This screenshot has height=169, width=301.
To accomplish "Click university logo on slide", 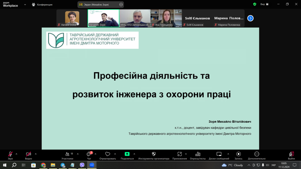I will click(x=92, y=40).
